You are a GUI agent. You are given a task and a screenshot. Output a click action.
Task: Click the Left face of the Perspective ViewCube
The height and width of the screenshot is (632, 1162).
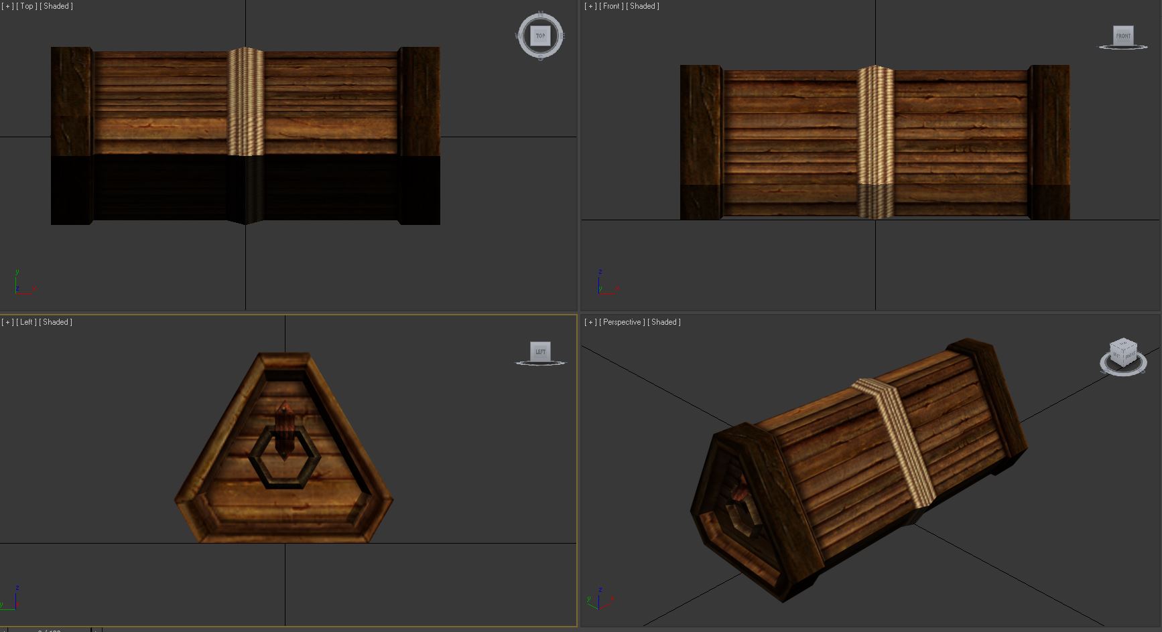[1116, 355]
